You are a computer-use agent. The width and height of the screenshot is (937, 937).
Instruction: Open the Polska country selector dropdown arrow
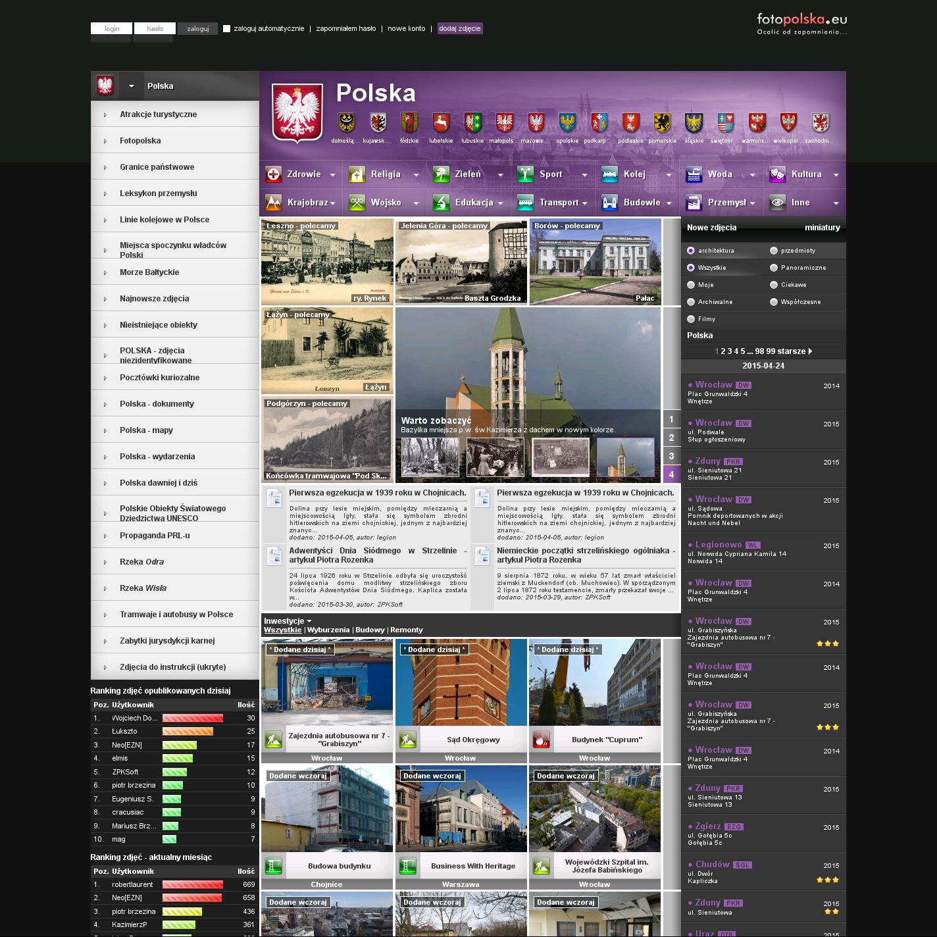pos(132,86)
